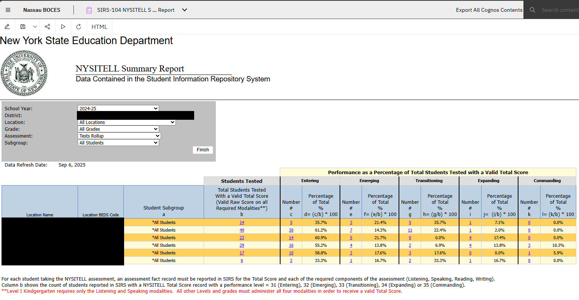This screenshot has width=579, height=300.
Task: Click the refresh icon
Action: tap(78, 27)
